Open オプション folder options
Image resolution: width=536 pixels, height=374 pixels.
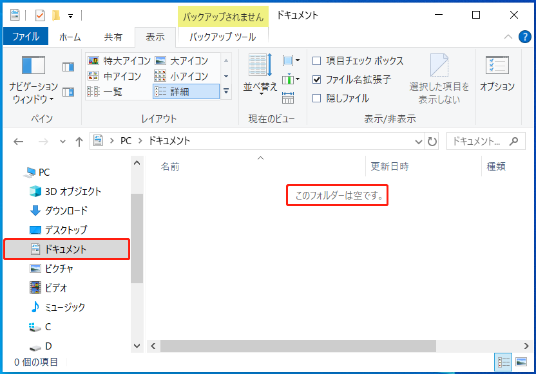point(497,74)
